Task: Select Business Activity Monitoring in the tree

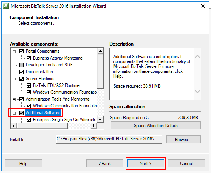Action: [x=58, y=58]
